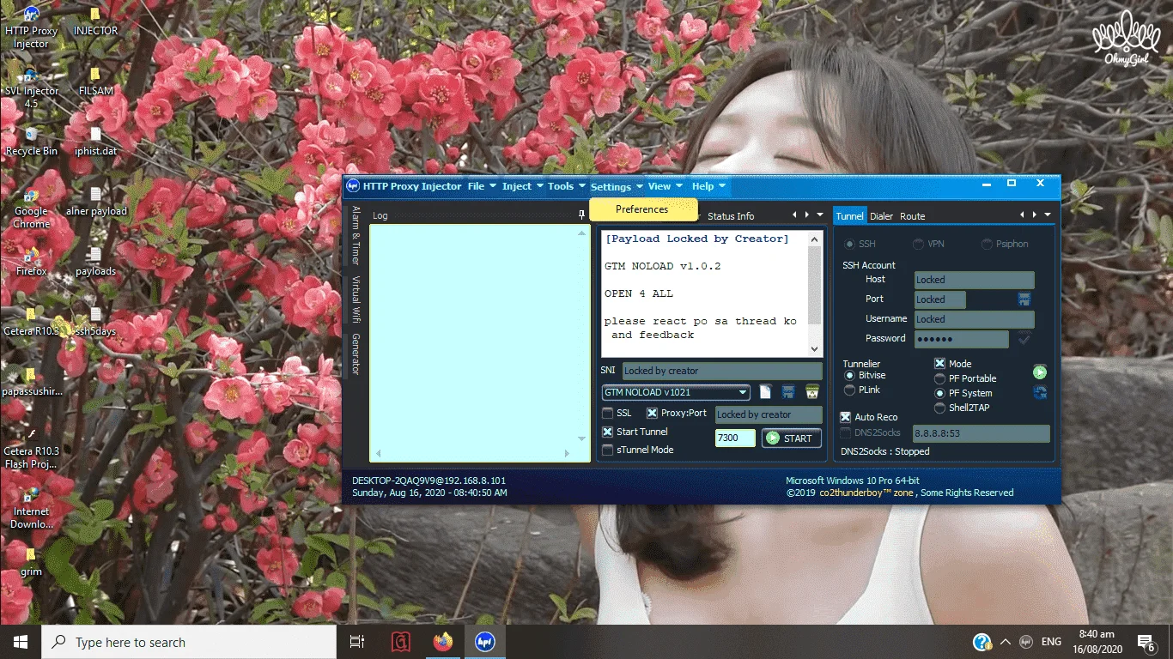The image size is (1173, 659).
Task: Select the Recycle Bin desktop icon
Action: pyautogui.click(x=31, y=142)
